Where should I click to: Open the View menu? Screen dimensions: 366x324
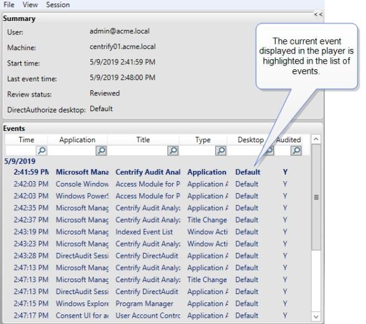coord(30,4)
